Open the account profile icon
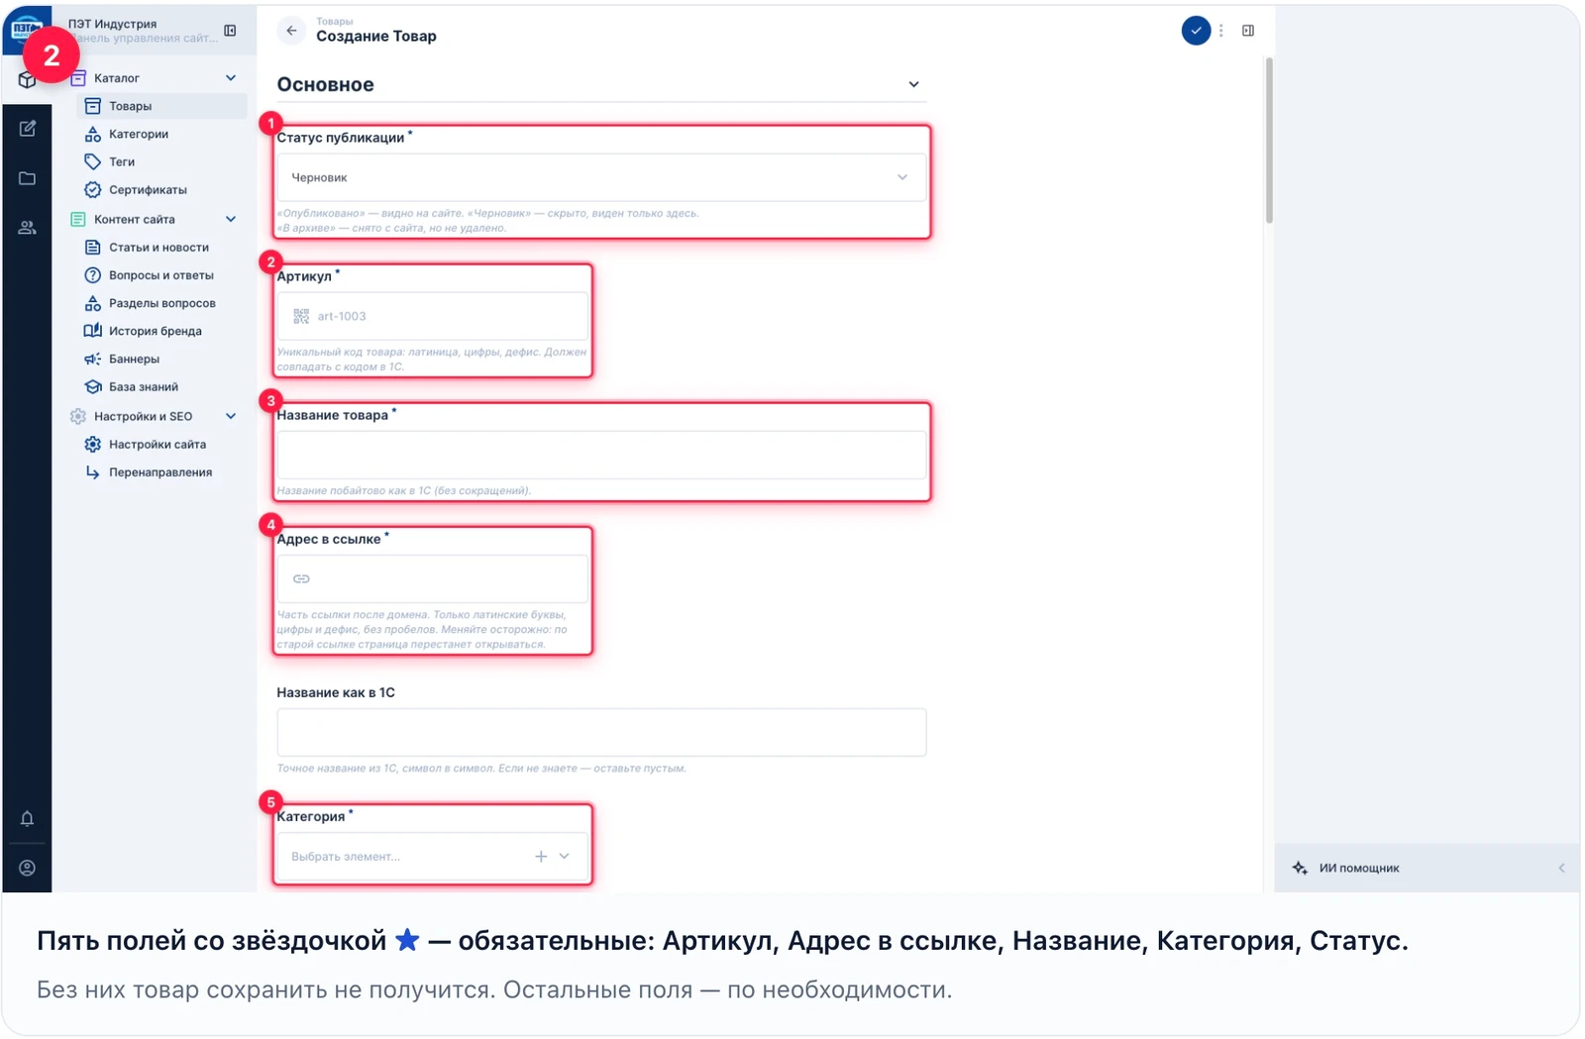Viewport: 1585px width, 1039px height. coord(28,869)
